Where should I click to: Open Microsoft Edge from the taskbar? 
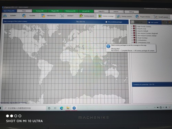62,108
